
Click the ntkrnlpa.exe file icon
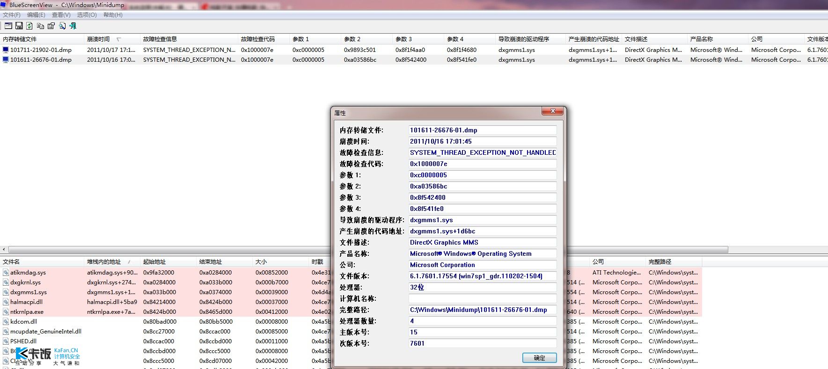pyautogui.click(x=6, y=311)
